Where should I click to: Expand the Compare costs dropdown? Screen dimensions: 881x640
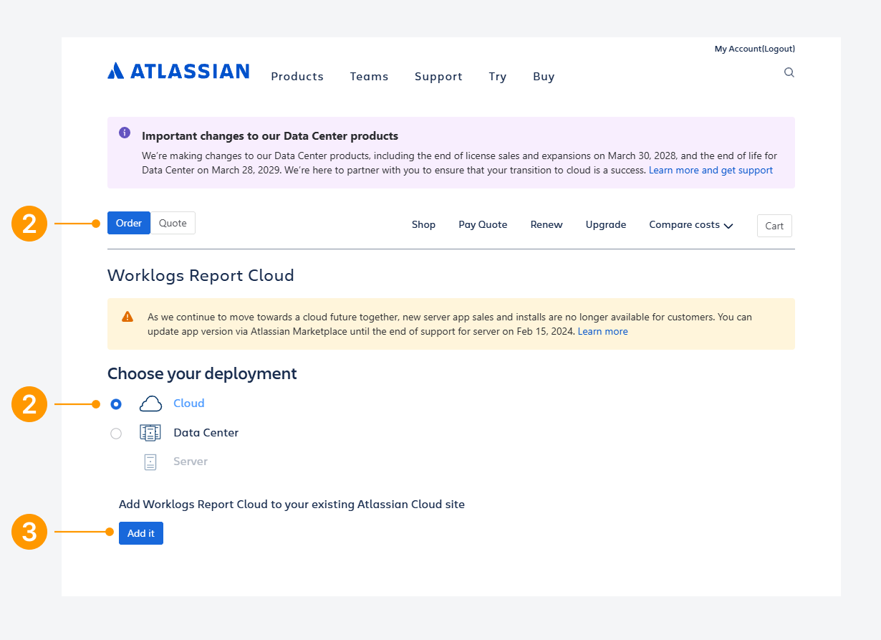pos(691,225)
